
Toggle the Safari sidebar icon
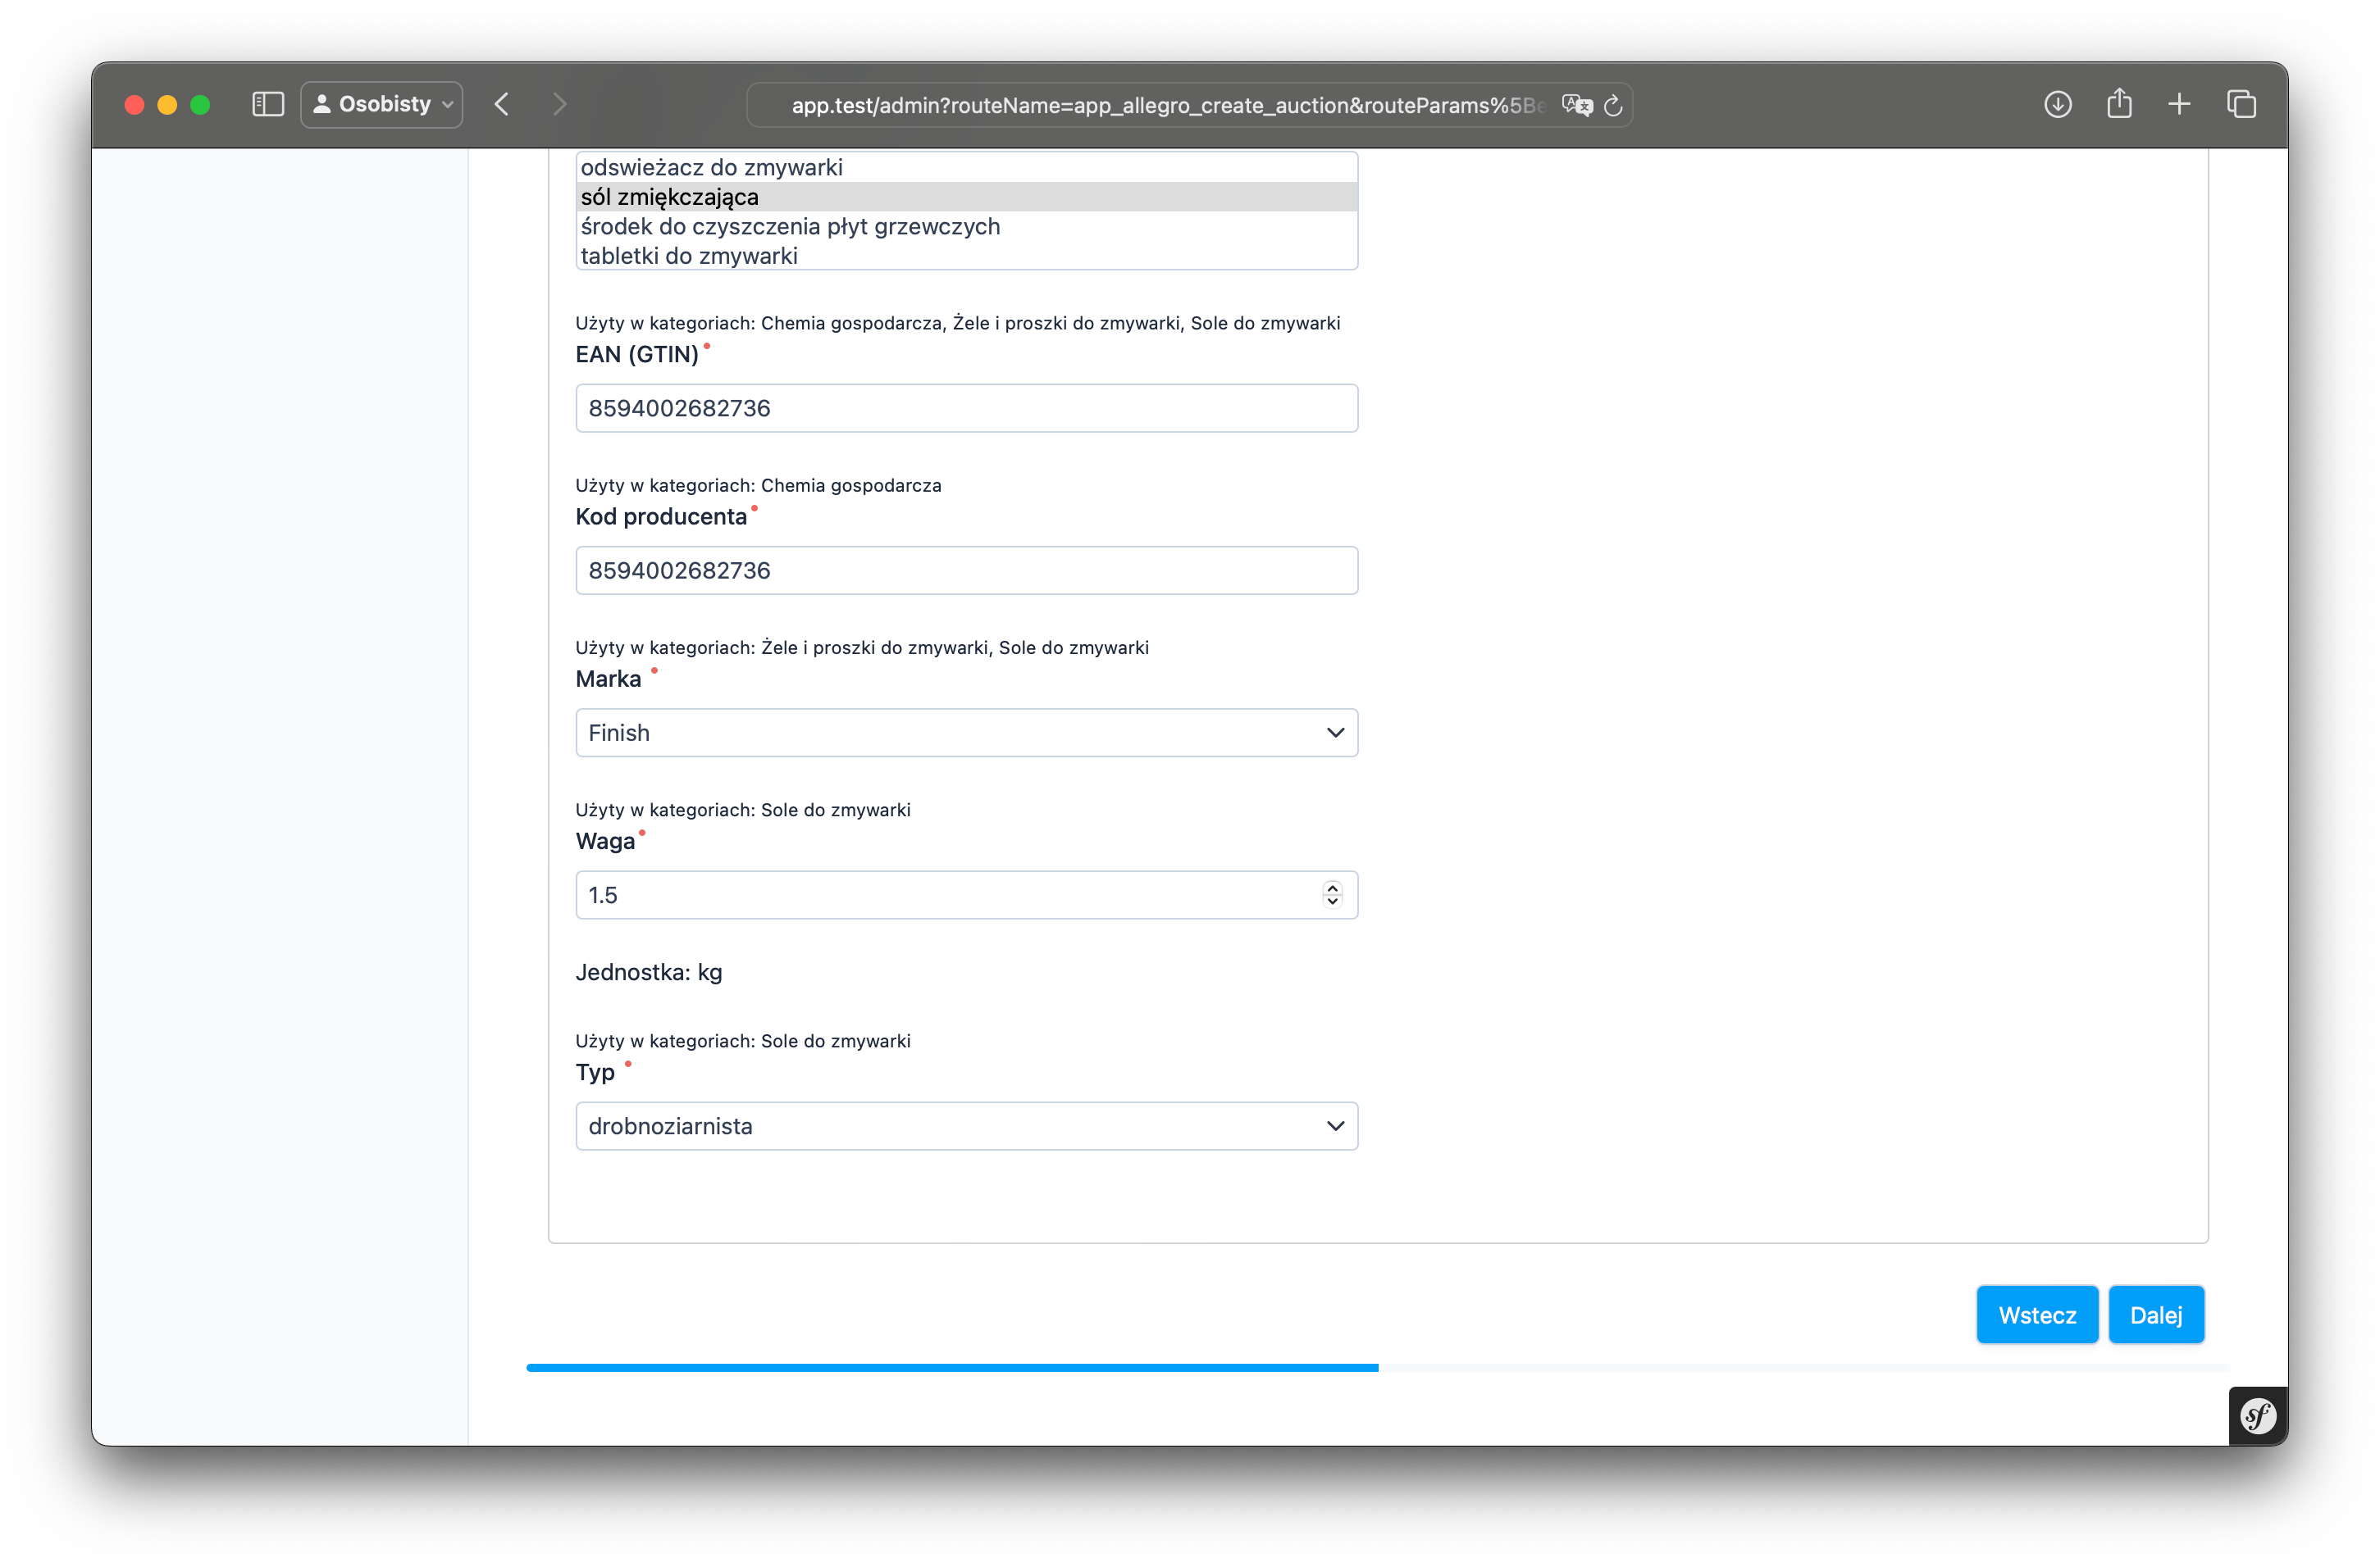pos(268,104)
